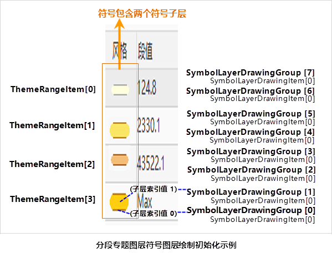Click the orange symbol beside 43522.1
Image resolution: width=332 pixels, height=258 pixels.
[x=120, y=160]
